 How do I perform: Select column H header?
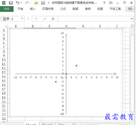click(83, 26)
